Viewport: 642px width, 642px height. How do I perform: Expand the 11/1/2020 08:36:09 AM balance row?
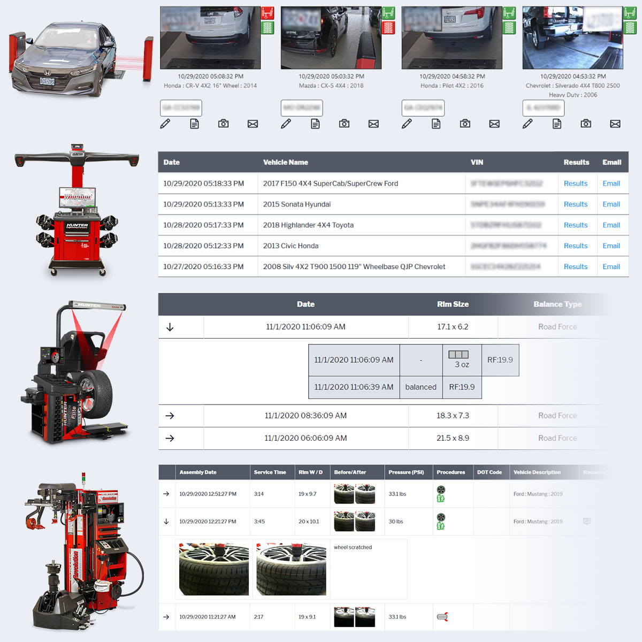[170, 416]
